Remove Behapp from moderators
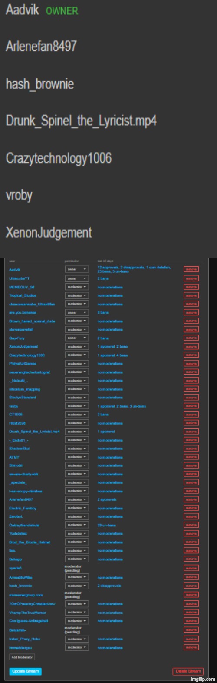This screenshot has height=683, width=217. pyautogui.click(x=191, y=559)
